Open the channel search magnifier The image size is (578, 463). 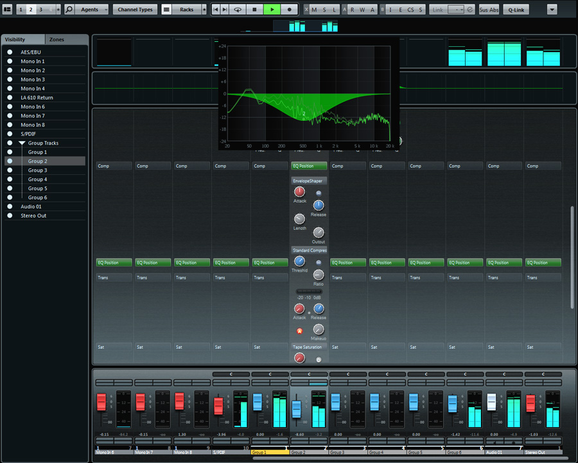pos(69,10)
